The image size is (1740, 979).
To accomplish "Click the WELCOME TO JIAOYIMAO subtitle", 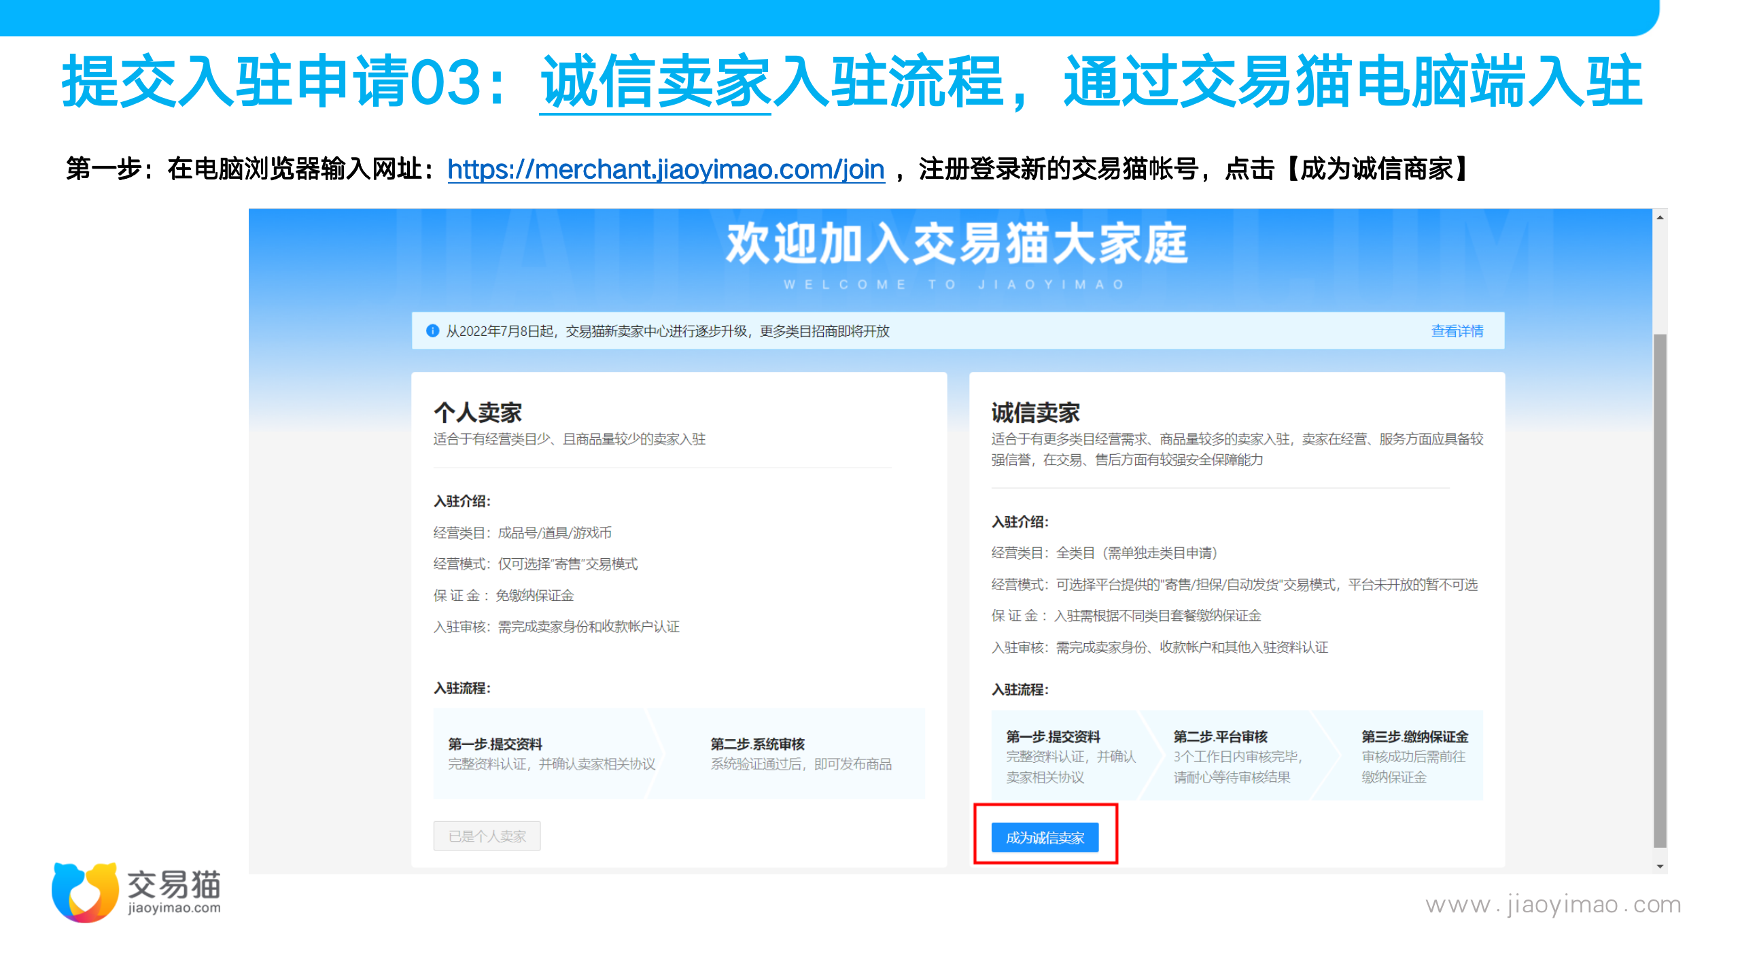I will point(956,284).
